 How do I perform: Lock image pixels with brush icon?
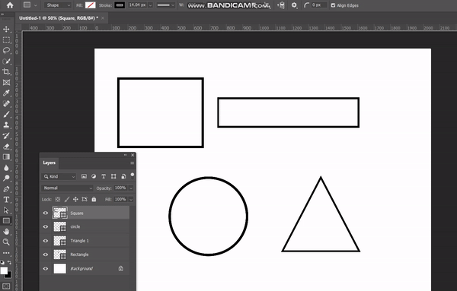click(67, 199)
